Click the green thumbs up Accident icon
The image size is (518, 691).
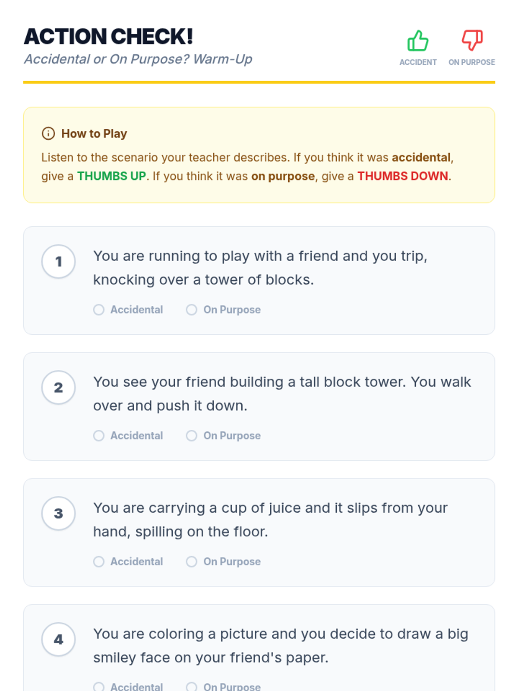(417, 41)
